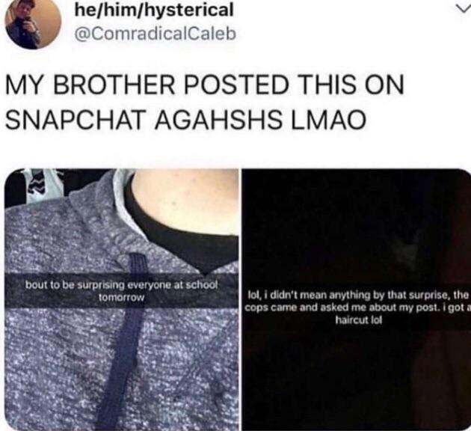Open the @ComradicalCaleb handle link
Viewport: 471px width, 431px height.
[x=155, y=34]
